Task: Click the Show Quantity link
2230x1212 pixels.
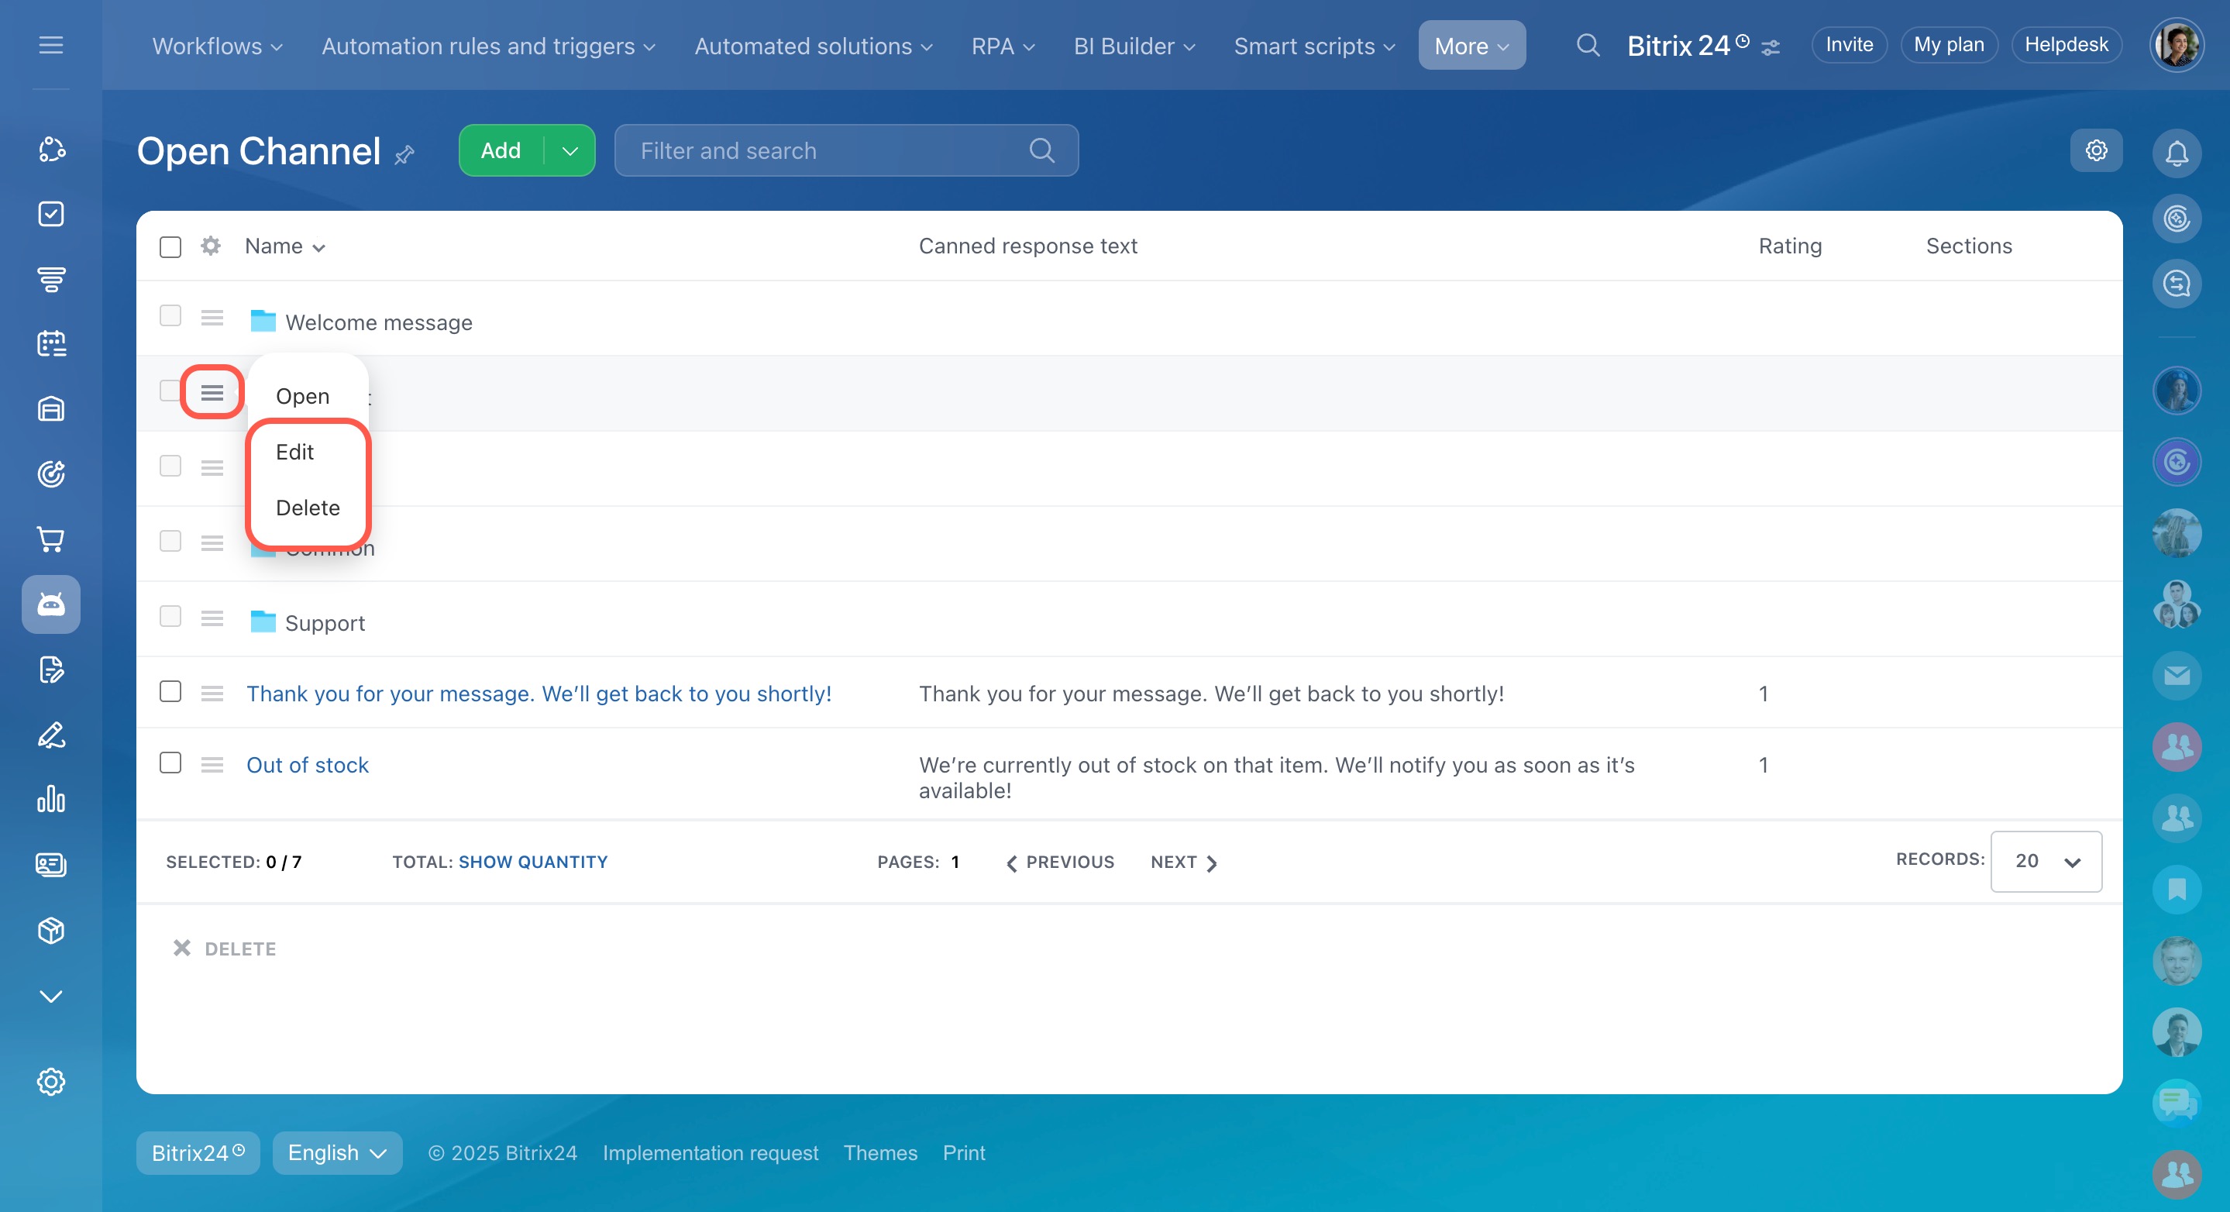Action: 532,863
